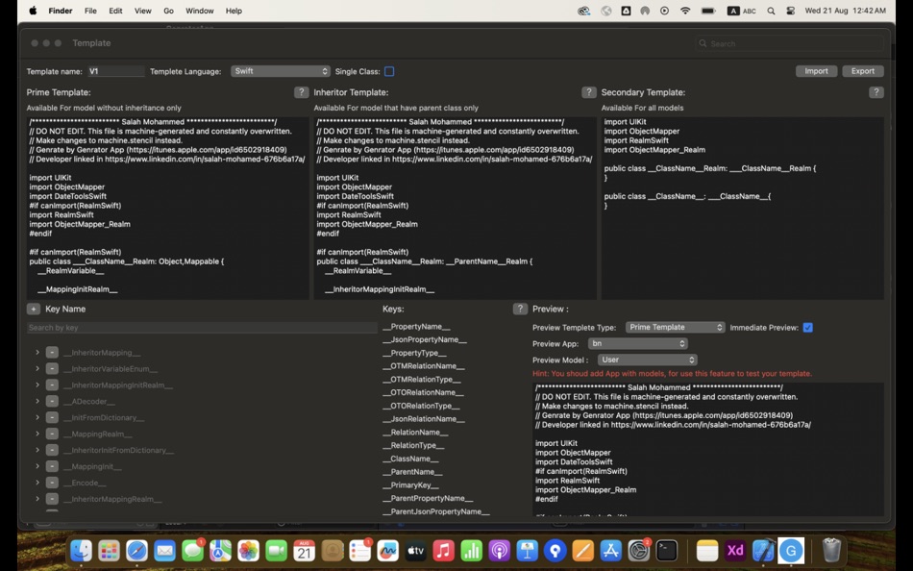Open Adobe XD from the Dock
The image size is (913, 571).
click(x=734, y=550)
